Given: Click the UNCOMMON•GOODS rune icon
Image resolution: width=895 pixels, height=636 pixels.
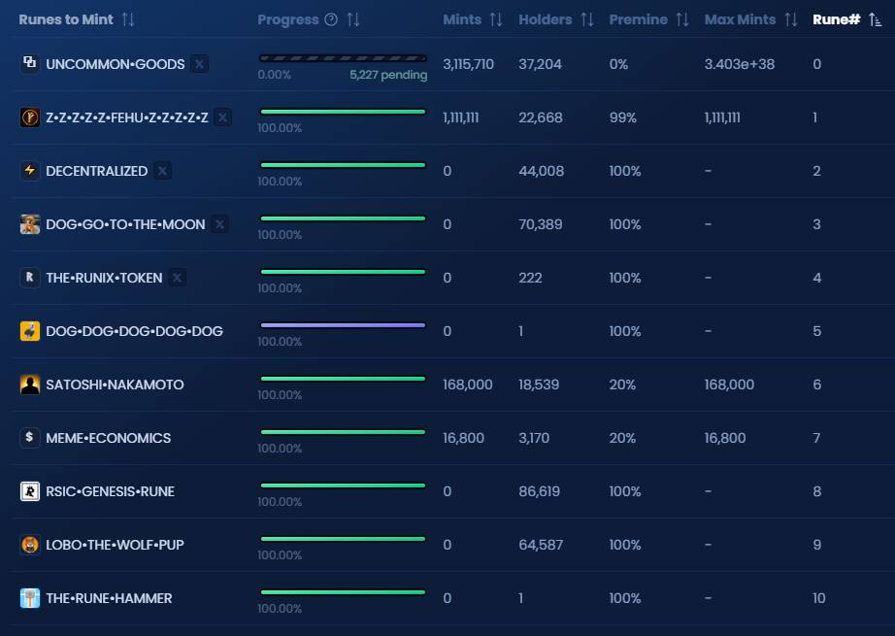Looking at the screenshot, I should click(x=30, y=63).
